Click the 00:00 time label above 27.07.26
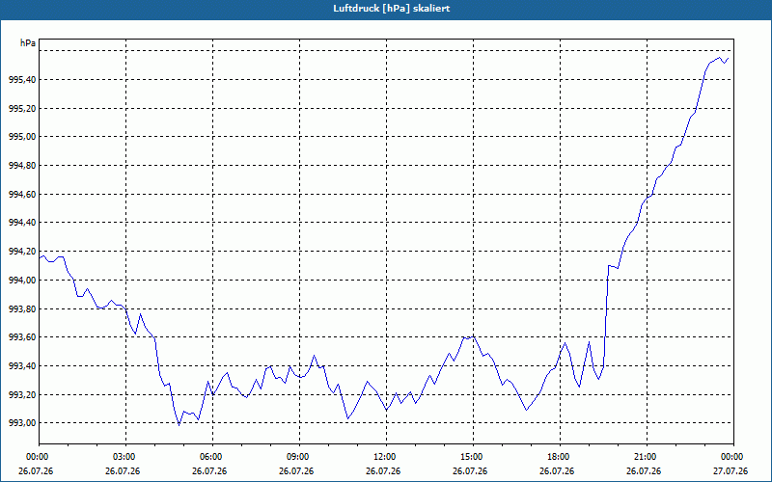772x482 pixels. [731, 457]
